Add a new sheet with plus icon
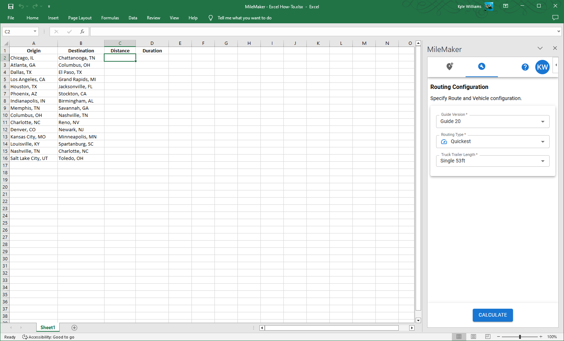This screenshot has width=564, height=341. [x=74, y=328]
